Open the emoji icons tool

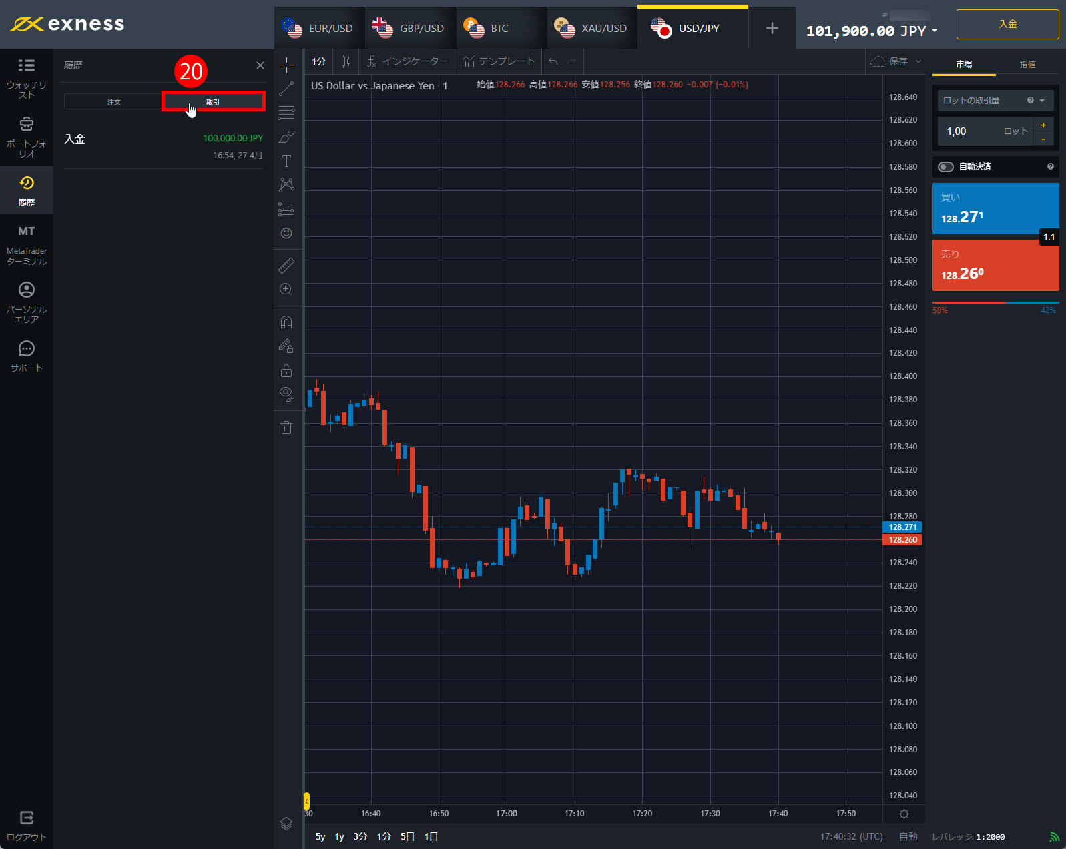pos(286,233)
